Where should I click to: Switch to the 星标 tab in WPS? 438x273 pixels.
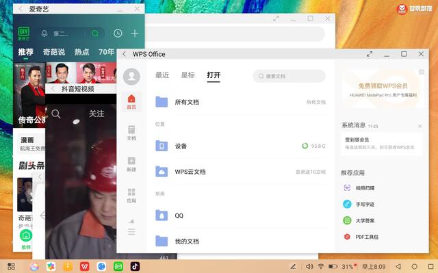[188, 75]
